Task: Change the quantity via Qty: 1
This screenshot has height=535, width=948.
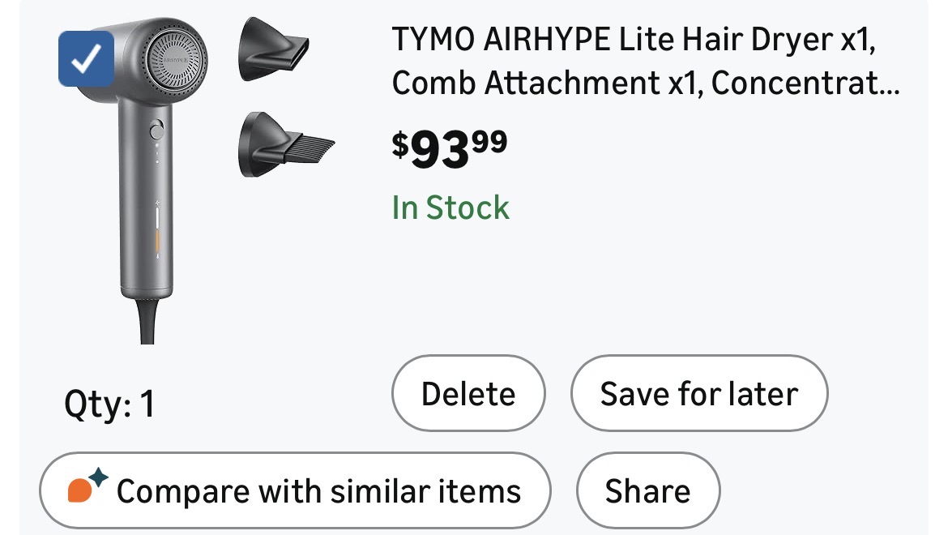Action: pyautogui.click(x=109, y=404)
